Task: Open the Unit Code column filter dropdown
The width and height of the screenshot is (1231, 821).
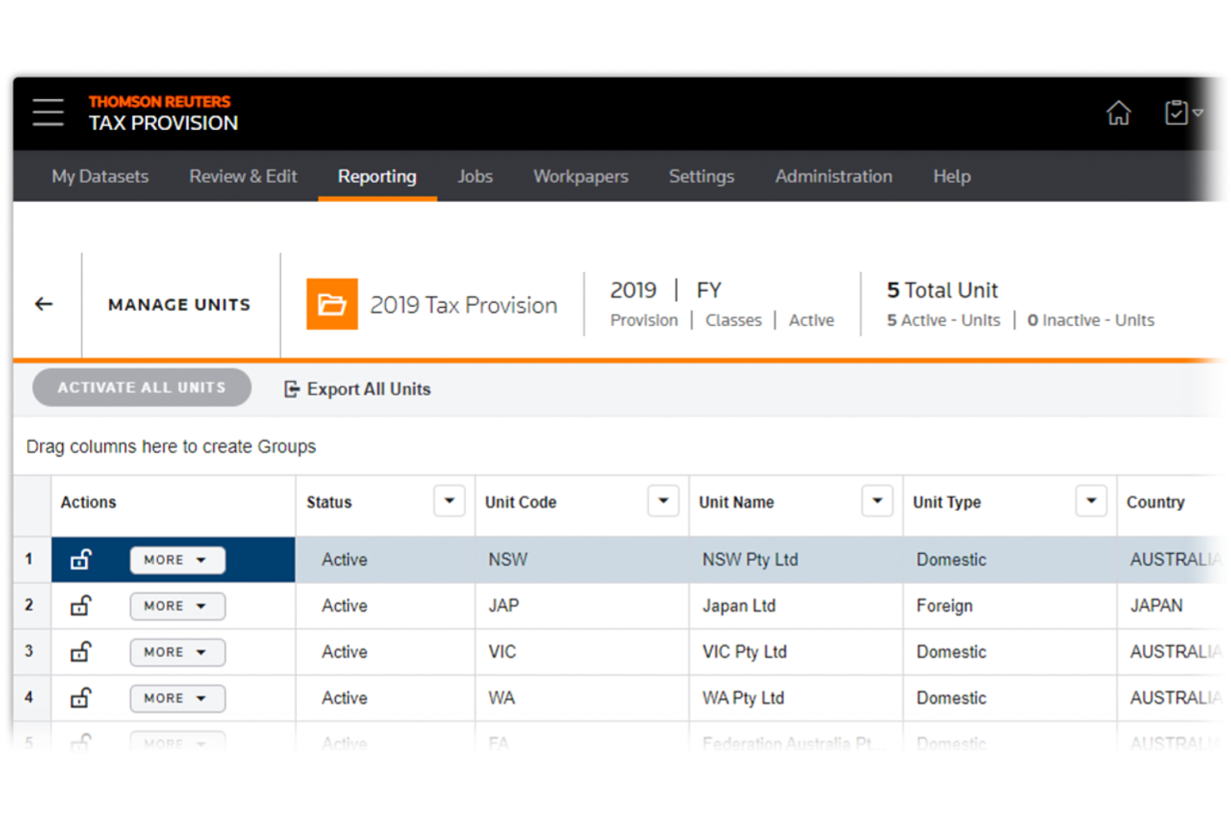Action: pyautogui.click(x=663, y=501)
